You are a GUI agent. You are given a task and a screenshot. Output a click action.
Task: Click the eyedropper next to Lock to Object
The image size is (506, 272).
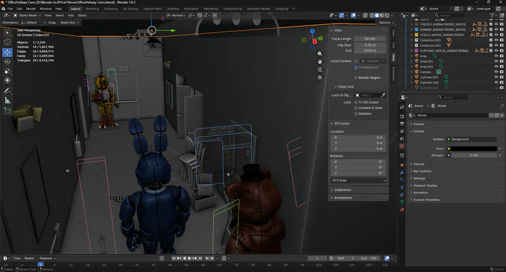tap(383, 95)
